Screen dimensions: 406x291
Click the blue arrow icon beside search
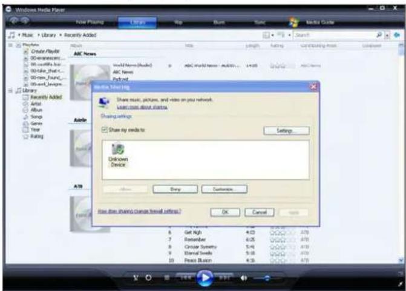[x=397, y=35]
